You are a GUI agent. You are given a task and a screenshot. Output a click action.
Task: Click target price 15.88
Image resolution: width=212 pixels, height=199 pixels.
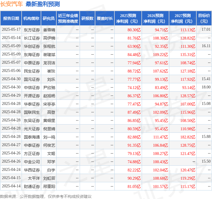tap(206, 136)
